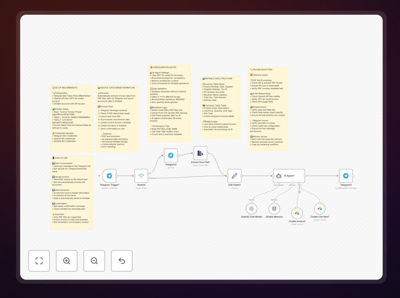Image resolution: width=400 pixels, height=298 pixels.
Task: Click the Switch1 label text
Action: click(x=142, y=185)
